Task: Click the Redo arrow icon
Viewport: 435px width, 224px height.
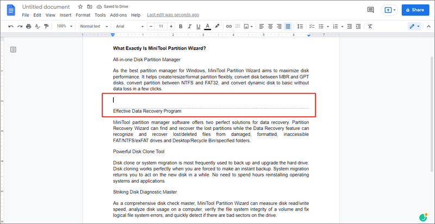Action: point(20,26)
